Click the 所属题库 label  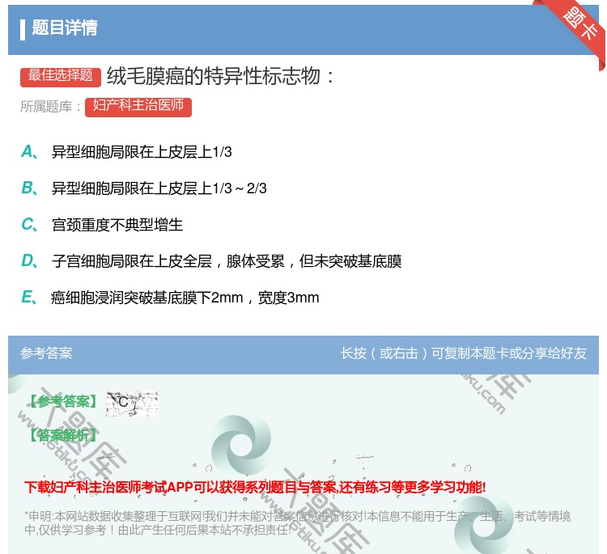click(50, 107)
